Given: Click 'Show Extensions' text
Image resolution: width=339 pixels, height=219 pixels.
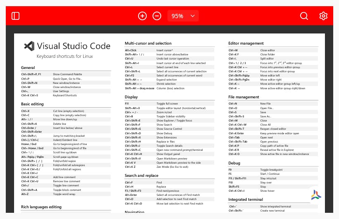Looking at the screenshot, I should (167, 138).
